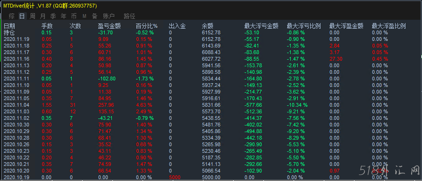The height and width of the screenshot is (181, 422).
Task: Open the 周 weekly statistics tab
Action: tap(32, 16)
